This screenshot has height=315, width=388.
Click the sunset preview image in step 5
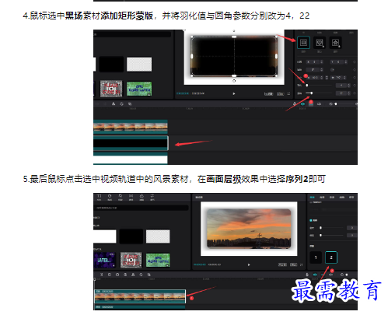[249, 229]
